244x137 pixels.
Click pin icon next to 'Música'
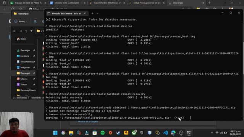point(34,79)
